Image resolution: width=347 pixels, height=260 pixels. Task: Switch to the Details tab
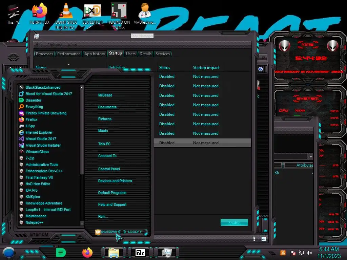[x=145, y=54]
